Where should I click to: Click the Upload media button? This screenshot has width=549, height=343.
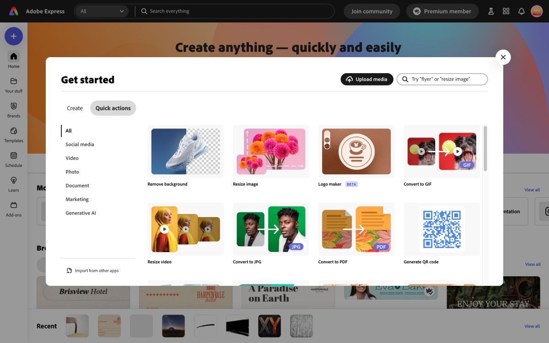coord(367,79)
